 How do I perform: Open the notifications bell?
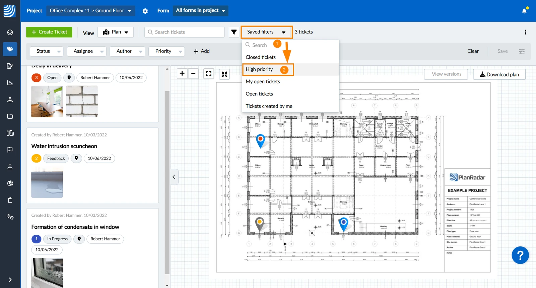click(x=524, y=11)
